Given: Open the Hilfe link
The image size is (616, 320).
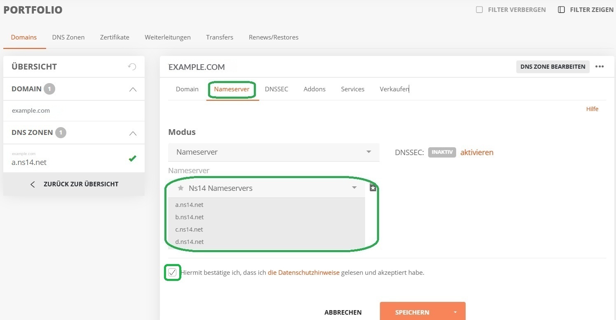Looking at the screenshot, I should click(x=592, y=109).
